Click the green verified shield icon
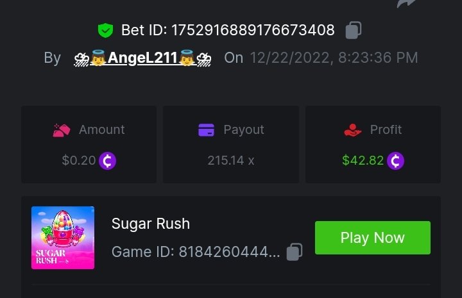The height and width of the screenshot is (298, 462). 105,30
